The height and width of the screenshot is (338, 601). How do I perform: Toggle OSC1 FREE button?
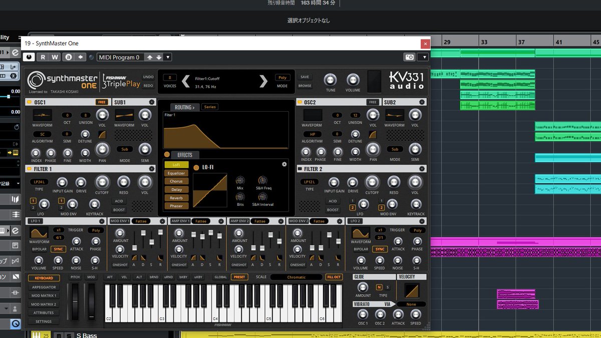click(102, 102)
